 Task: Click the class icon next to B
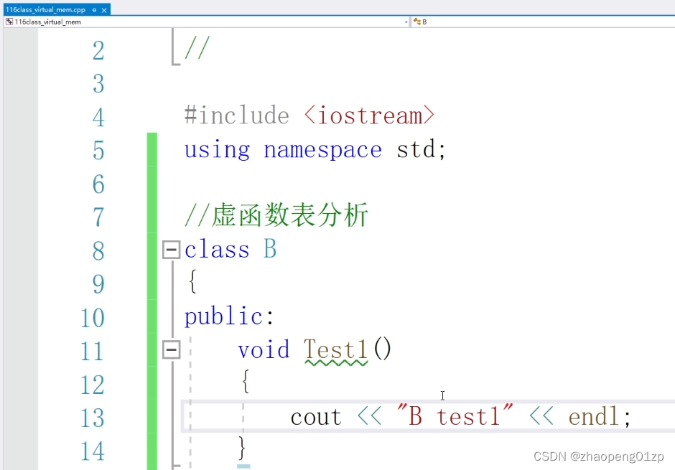pyautogui.click(x=416, y=22)
